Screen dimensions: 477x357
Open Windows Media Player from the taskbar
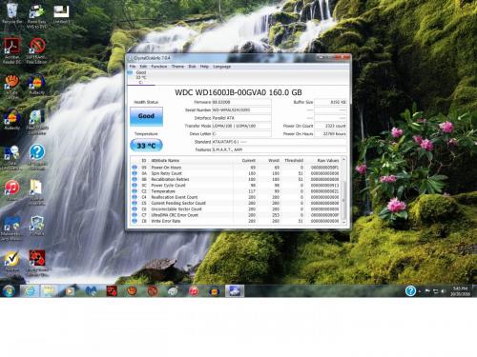point(70,290)
